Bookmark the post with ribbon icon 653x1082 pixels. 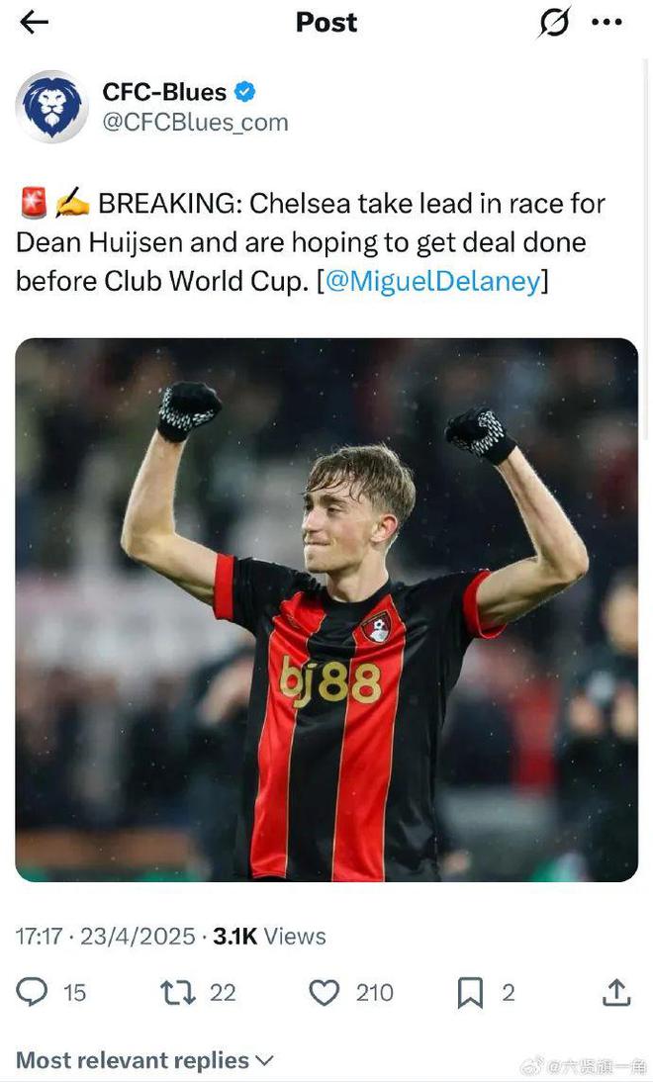(470, 993)
